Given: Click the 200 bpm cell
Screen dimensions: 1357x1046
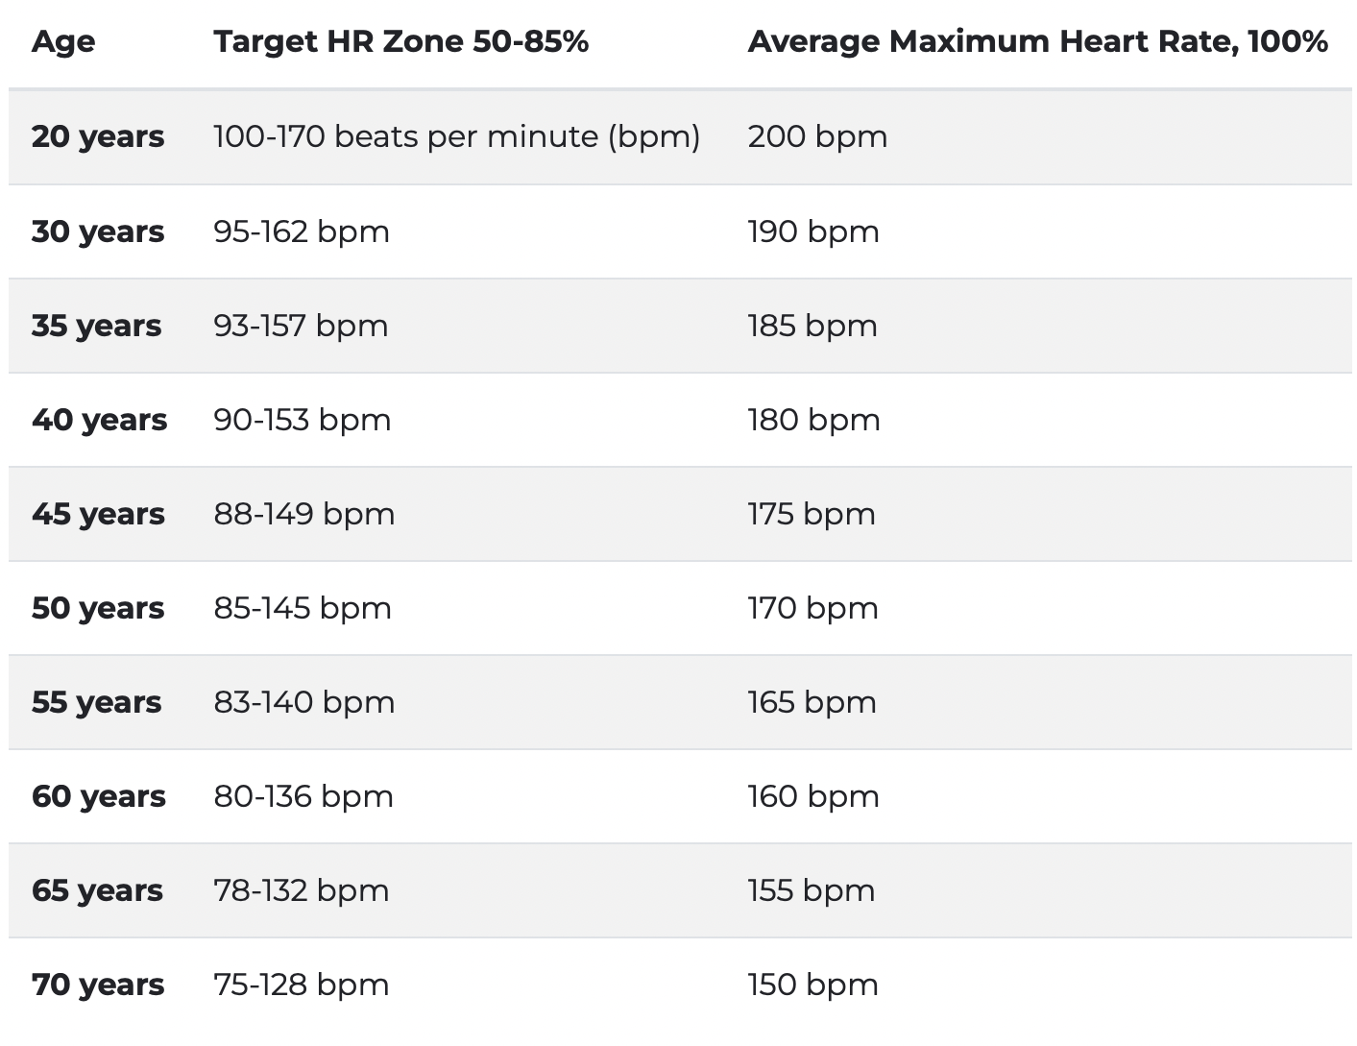Looking at the screenshot, I should pyautogui.click(x=817, y=136).
